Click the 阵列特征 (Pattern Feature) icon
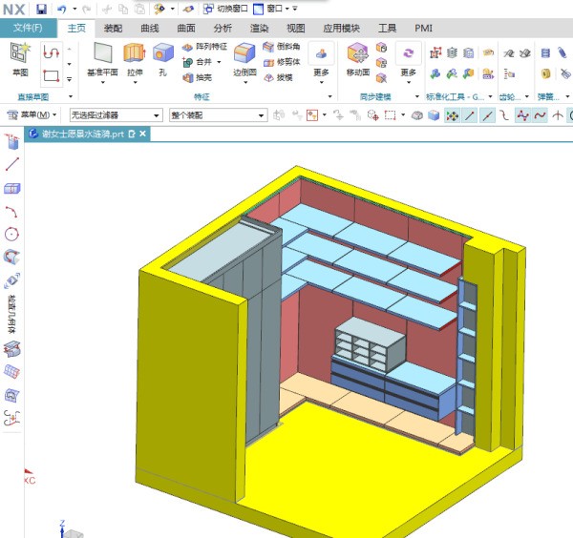The image size is (573, 538). point(204,47)
